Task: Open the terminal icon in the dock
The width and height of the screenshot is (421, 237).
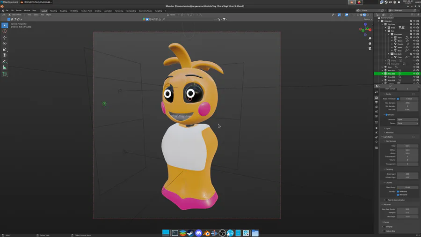Action: (x=175, y=233)
